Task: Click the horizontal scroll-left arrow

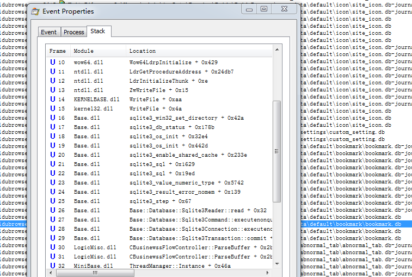Action: pyautogui.click(x=51, y=273)
